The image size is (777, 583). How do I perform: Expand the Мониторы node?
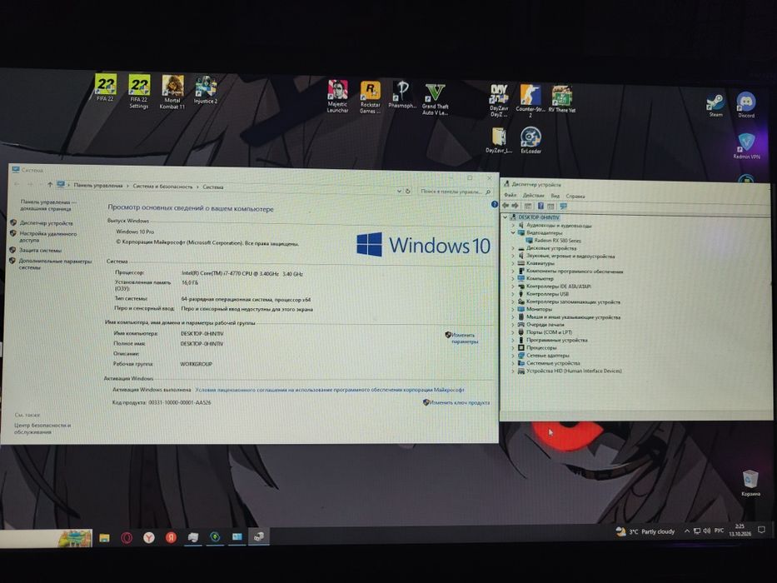pos(513,309)
